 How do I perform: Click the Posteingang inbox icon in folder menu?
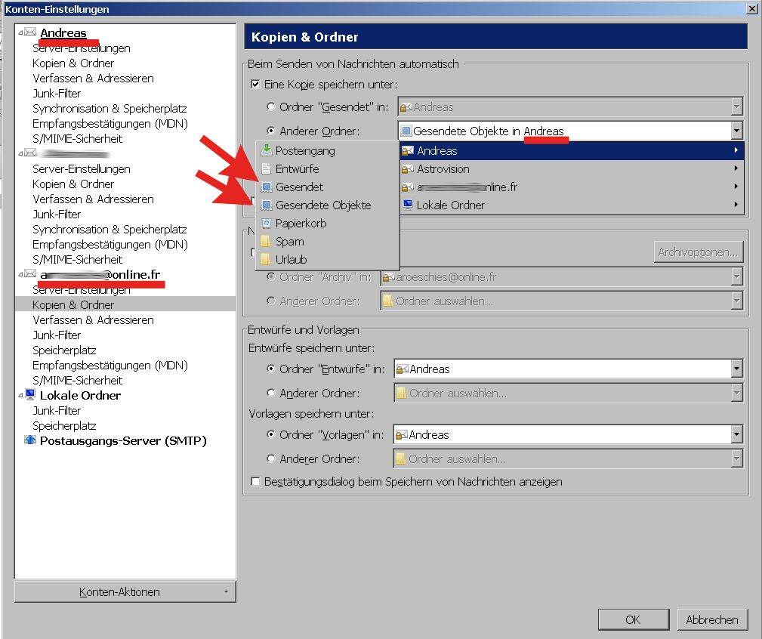[266, 151]
